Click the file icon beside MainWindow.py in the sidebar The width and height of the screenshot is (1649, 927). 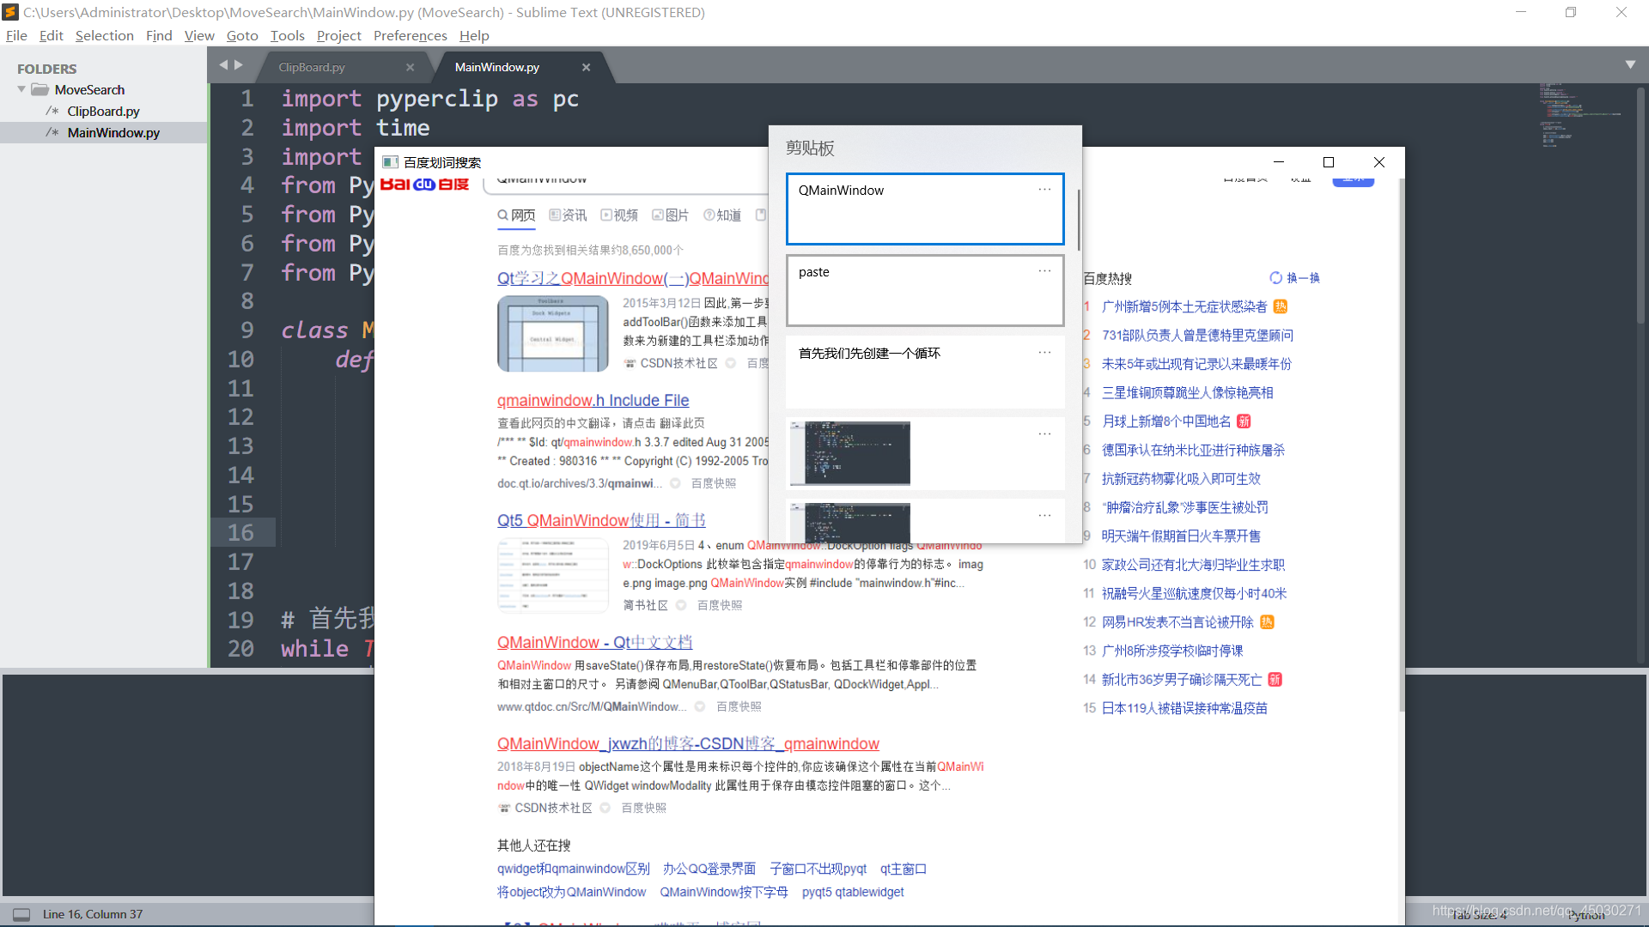pos(52,132)
